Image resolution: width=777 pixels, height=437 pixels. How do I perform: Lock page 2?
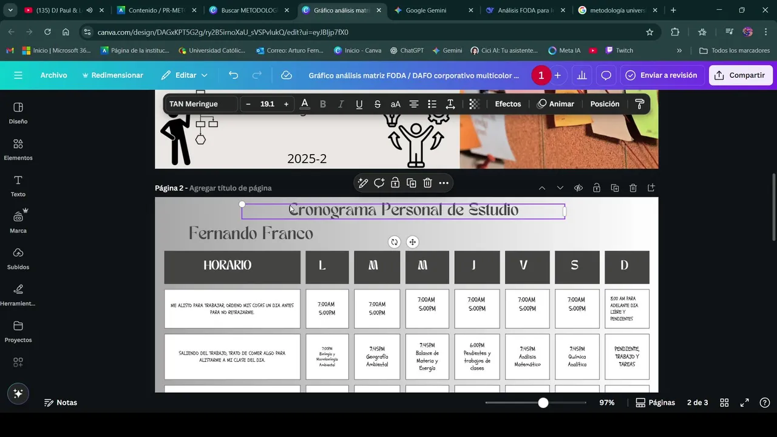tap(597, 188)
